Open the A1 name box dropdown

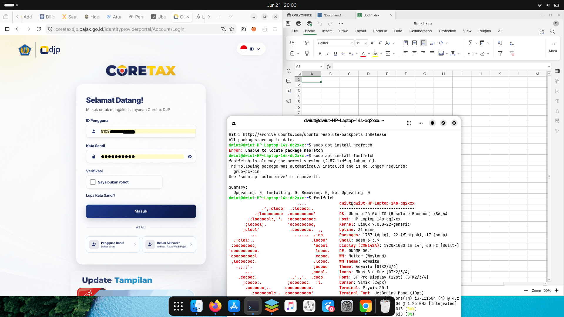321,67
